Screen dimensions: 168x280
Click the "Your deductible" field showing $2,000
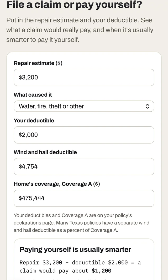tap(84, 135)
